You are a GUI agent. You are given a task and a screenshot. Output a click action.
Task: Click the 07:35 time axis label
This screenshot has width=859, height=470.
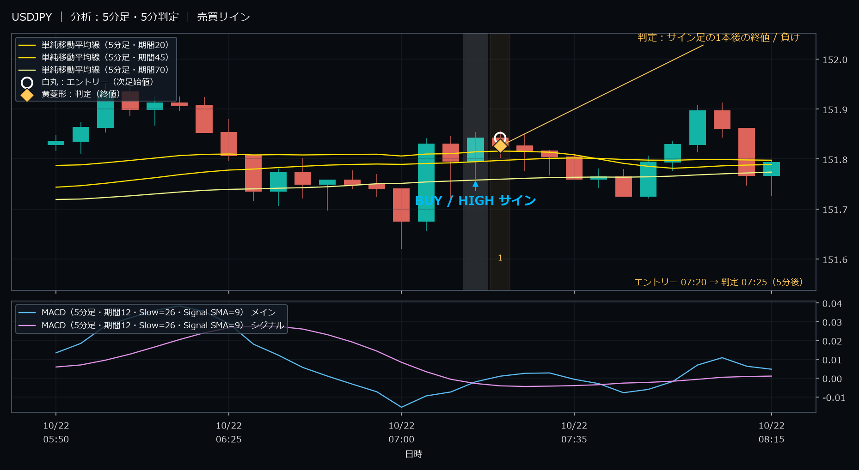pos(574,440)
